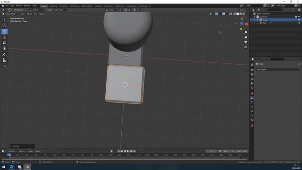Open the Orientation Default dropdown
Viewport: 302px width, 170px height.
pyautogui.click(x=36, y=10)
